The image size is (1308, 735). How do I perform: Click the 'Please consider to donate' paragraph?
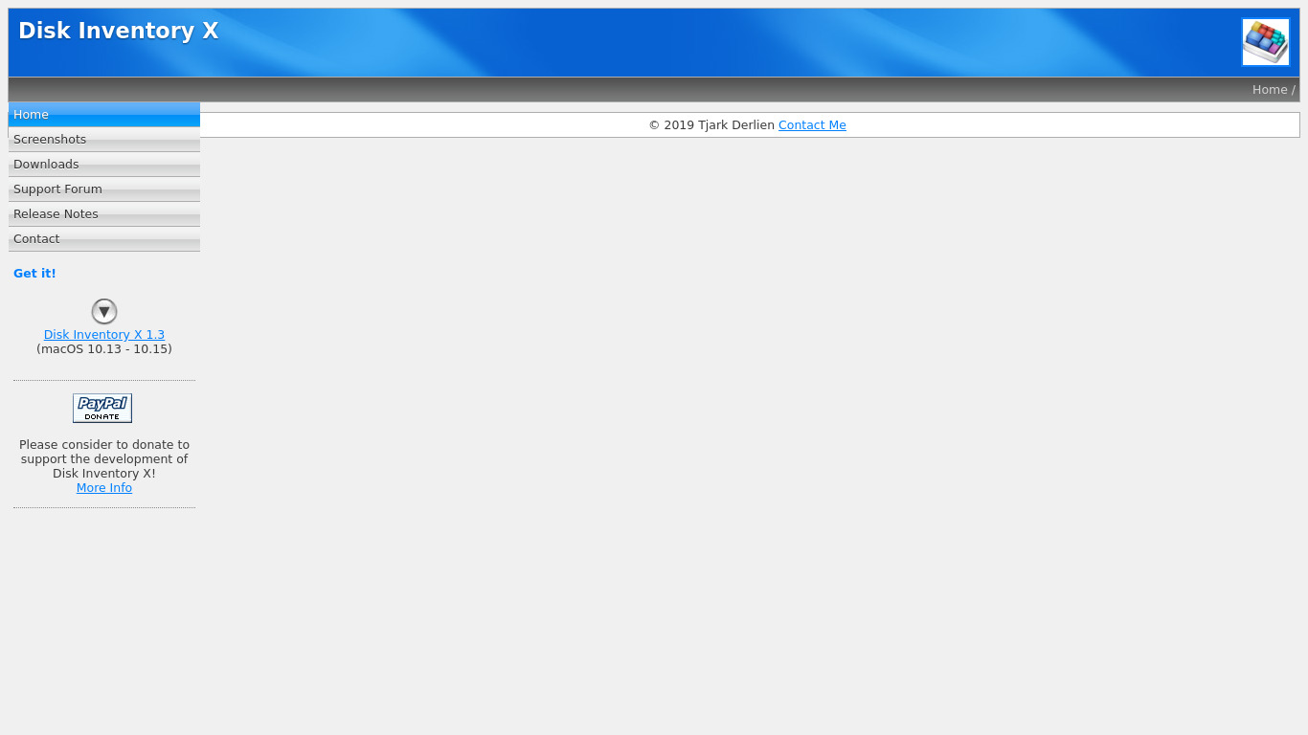click(104, 459)
